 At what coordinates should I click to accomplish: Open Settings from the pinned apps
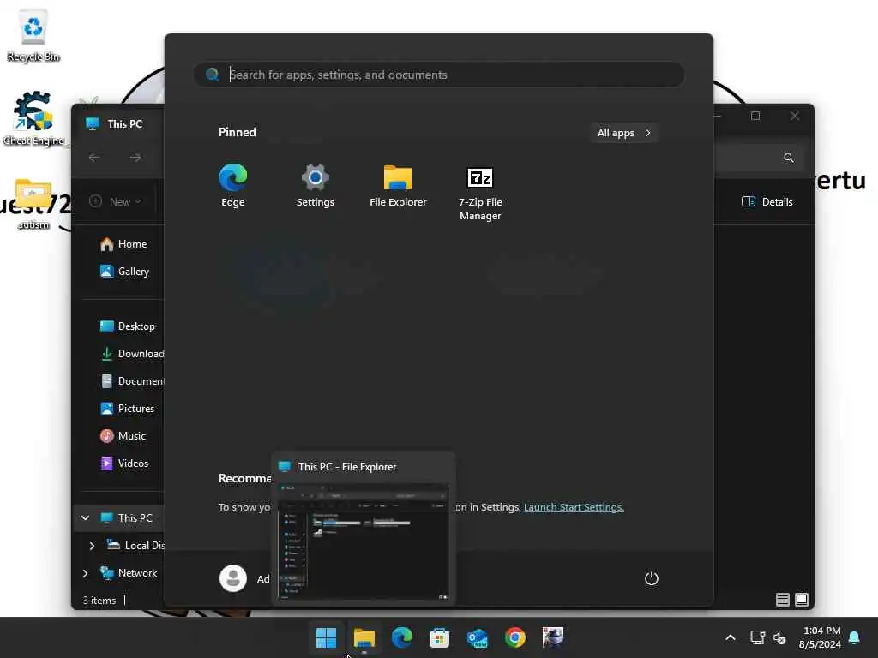point(315,185)
